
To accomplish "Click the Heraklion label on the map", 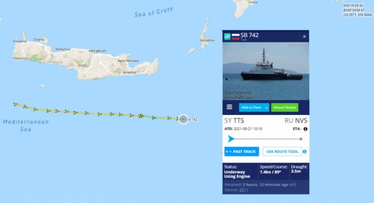I will (x=97, y=51).
